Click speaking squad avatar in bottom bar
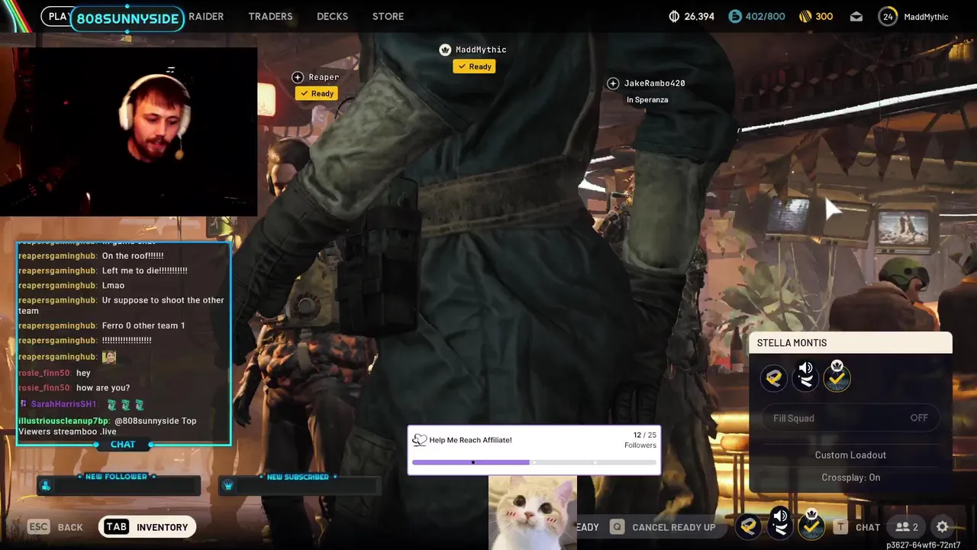 (780, 525)
